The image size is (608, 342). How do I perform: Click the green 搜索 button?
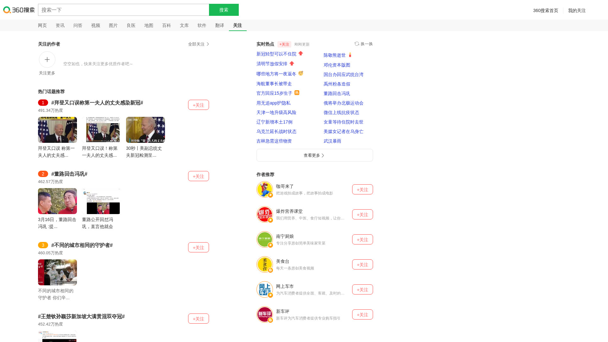pyautogui.click(x=224, y=10)
